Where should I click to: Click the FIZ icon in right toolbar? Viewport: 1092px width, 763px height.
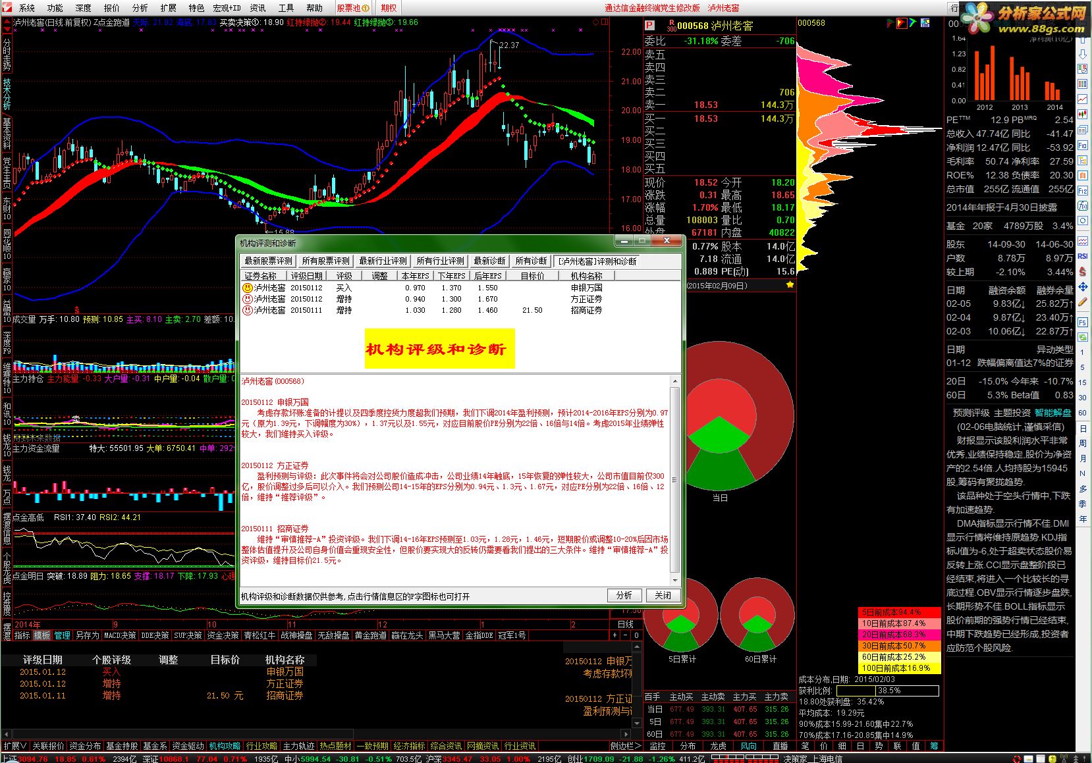point(1083,190)
